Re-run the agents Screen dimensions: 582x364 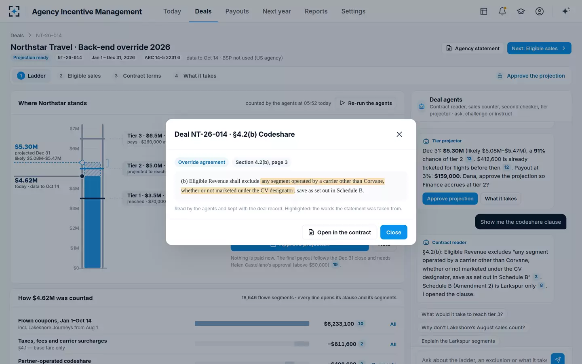pyautogui.click(x=366, y=103)
